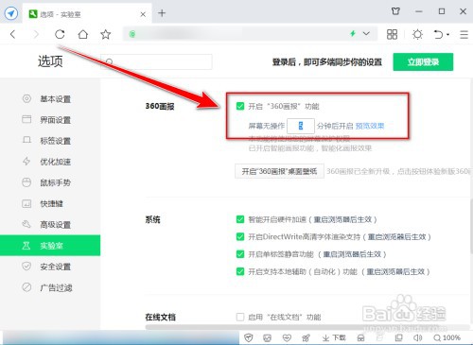Click the 360 browser logo icon
This screenshot has width=473, height=345.
(11, 13)
